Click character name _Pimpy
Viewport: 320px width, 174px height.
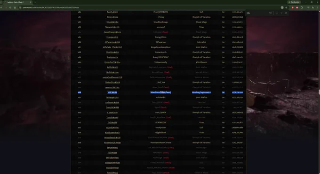coord(160,17)
